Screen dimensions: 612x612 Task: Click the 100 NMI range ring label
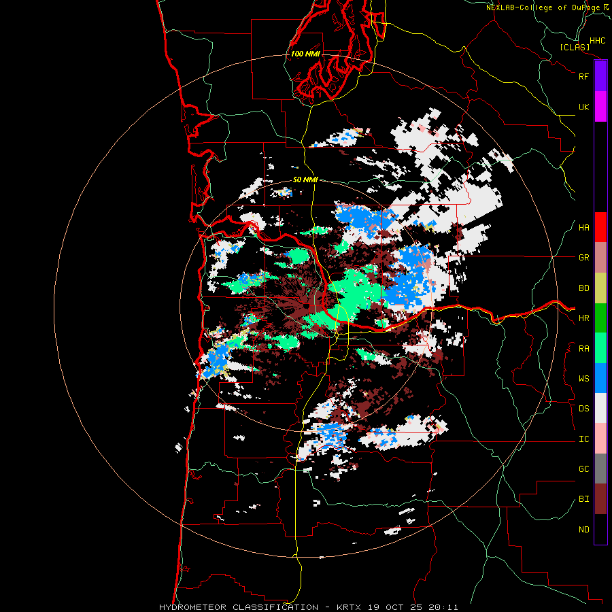point(305,54)
